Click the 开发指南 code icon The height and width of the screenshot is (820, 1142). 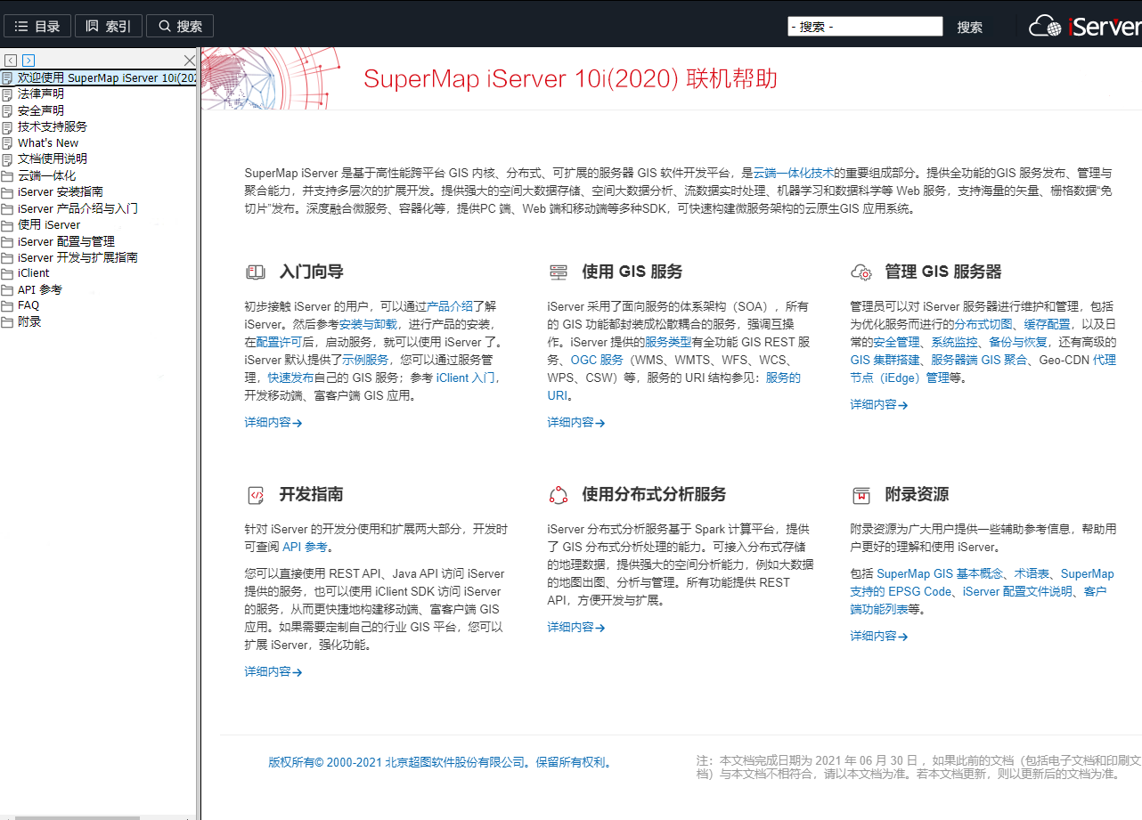[x=256, y=495]
